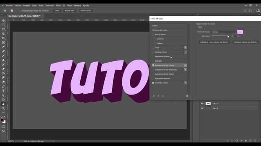Delete effect with dialog trash icon
The image size is (261, 146).
[187, 96]
